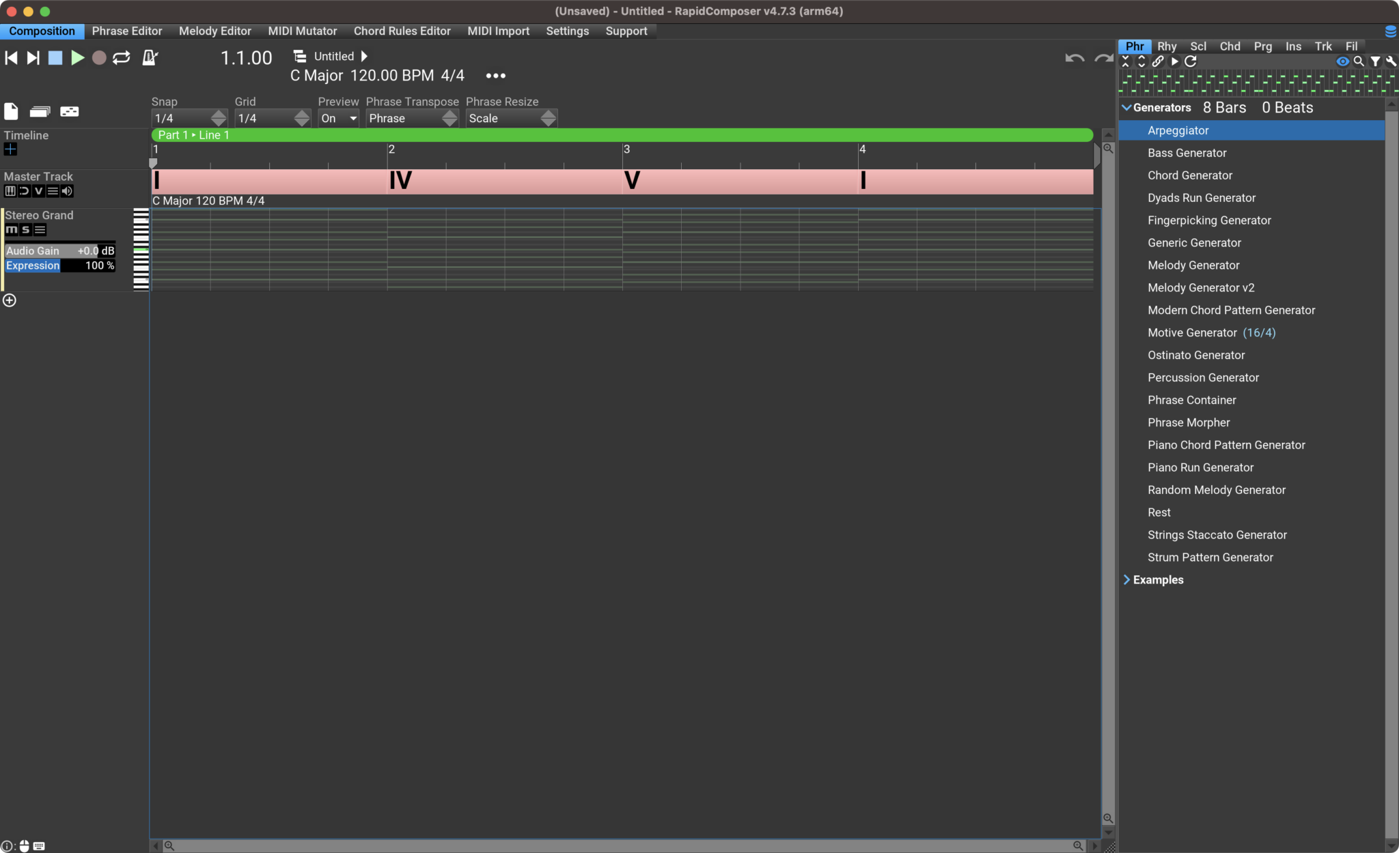Add a new track with the plus circle
The image size is (1399, 853).
(x=10, y=300)
